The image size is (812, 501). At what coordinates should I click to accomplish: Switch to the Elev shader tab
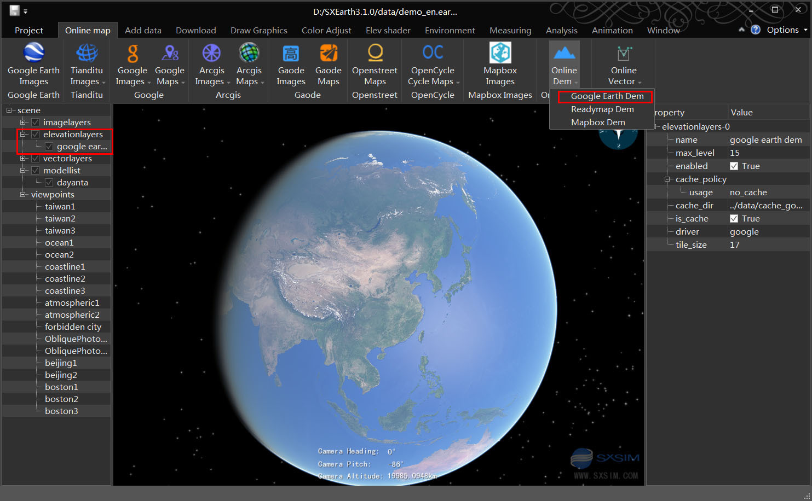tap(388, 31)
